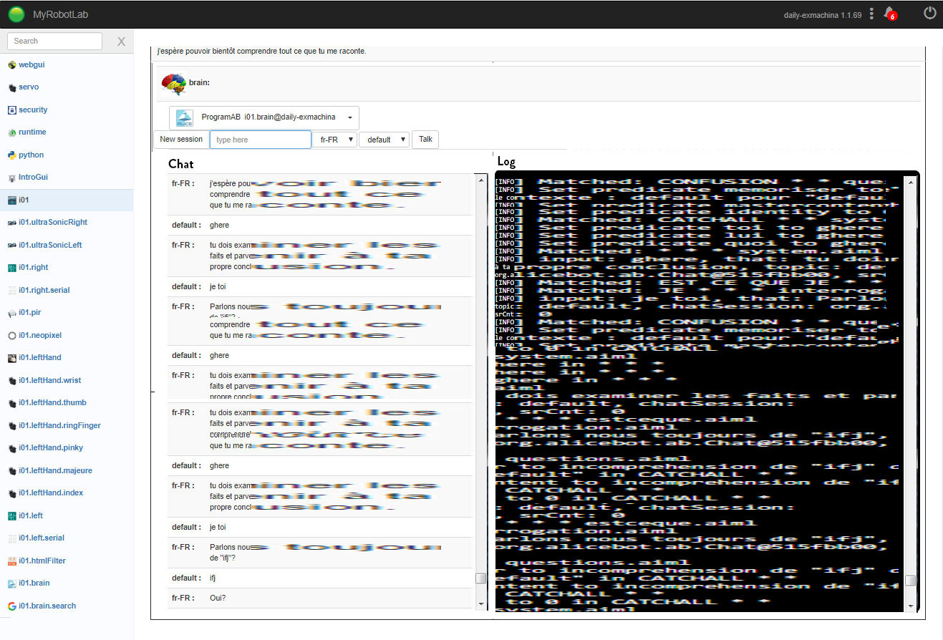Open the fr-FR language dropdown

click(x=334, y=140)
